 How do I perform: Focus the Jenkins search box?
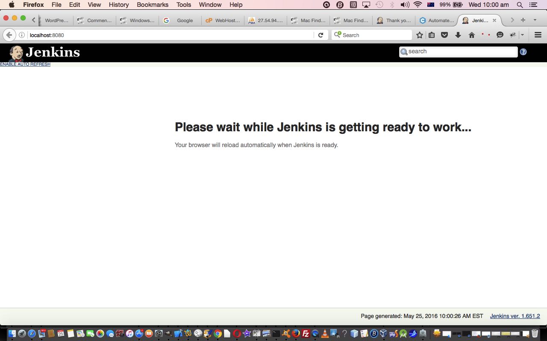pos(459,52)
